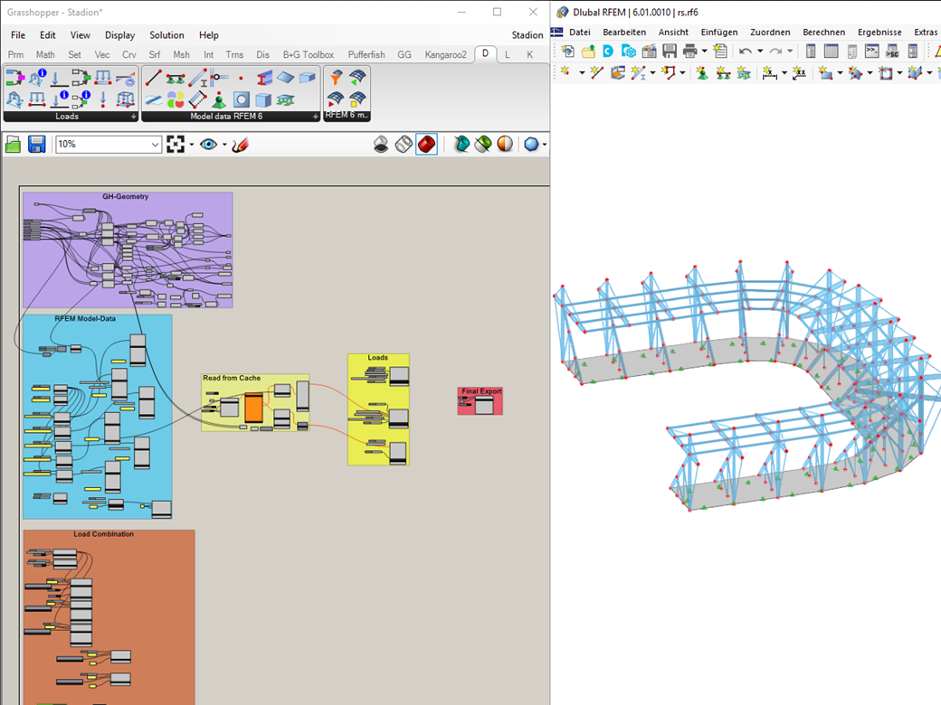
Task: Click the save icon in the RFEM toolbar
Action: click(x=668, y=52)
